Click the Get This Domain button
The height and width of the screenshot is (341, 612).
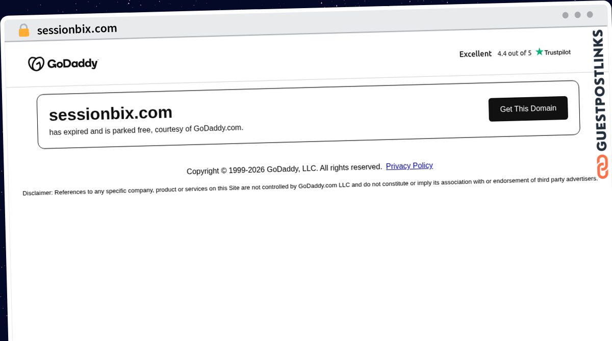[528, 108]
